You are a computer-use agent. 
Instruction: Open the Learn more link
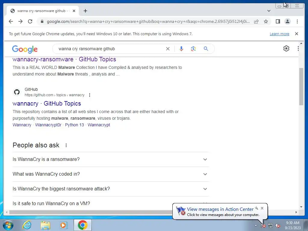[279, 34]
